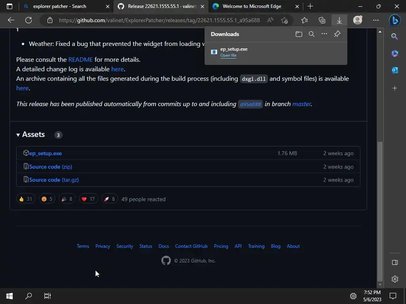The height and width of the screenshot is (304, 406).
Task: Click the GitHub logo in footer
Action: coord(166,260)
